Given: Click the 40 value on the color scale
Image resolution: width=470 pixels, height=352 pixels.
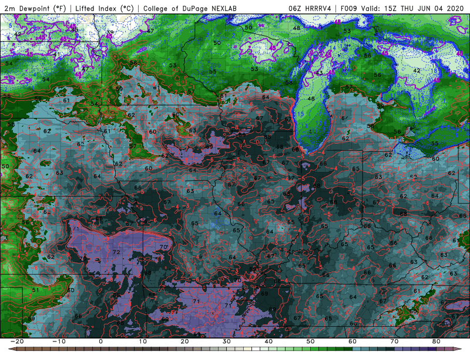Looking at the screenshot, I should pos(268,341).
